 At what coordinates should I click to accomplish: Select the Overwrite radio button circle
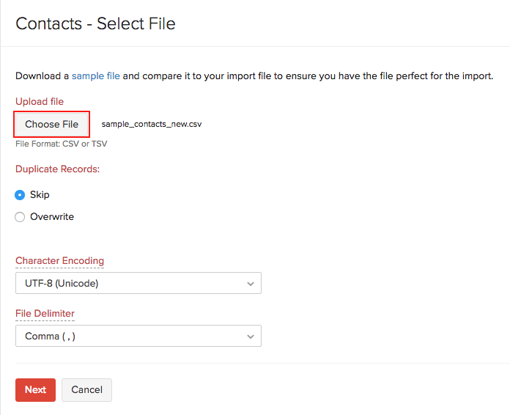(x=21, y=217)
